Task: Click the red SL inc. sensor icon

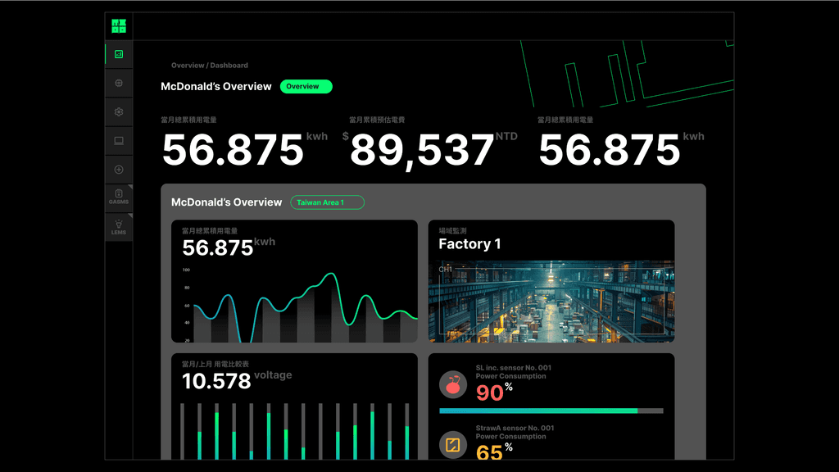Action: pyautogui.click(x=453, y=384)
